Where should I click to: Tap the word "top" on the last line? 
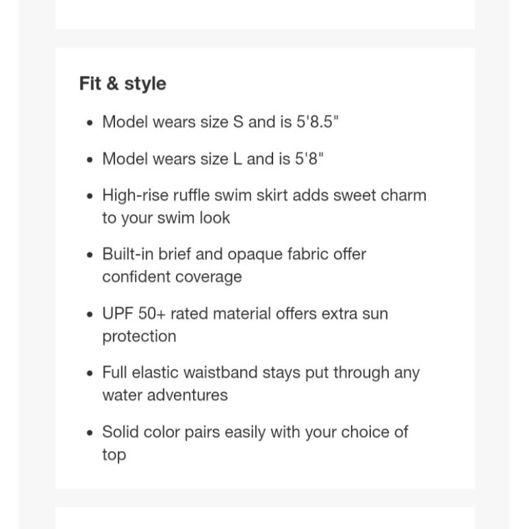click(114, 455)
